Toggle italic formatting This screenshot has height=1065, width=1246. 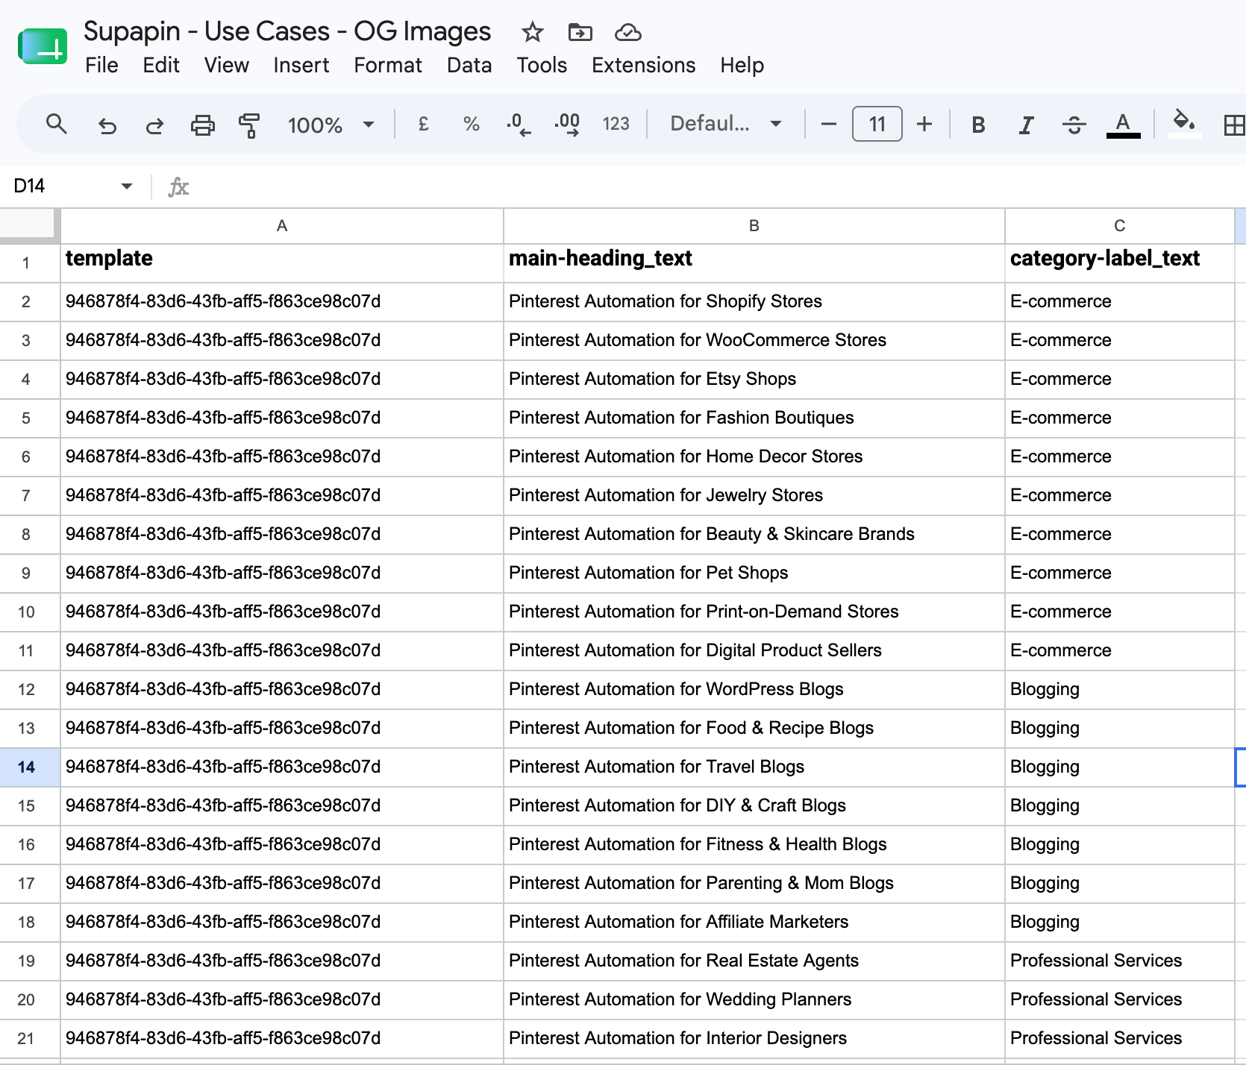point(1026,125)
